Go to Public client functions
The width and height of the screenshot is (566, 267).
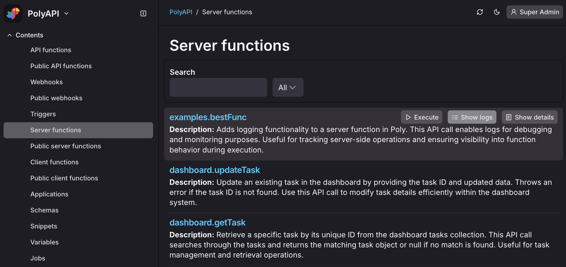point(64,178)
